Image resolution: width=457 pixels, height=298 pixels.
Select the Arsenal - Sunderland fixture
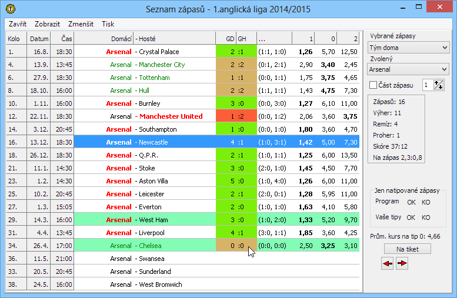(183, 272)
